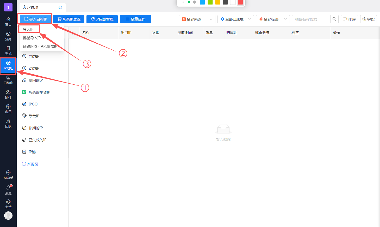Screen dimensions: 380x227
Task: Expand the 全部归属地 location dropdown
Action: (235, 19)
